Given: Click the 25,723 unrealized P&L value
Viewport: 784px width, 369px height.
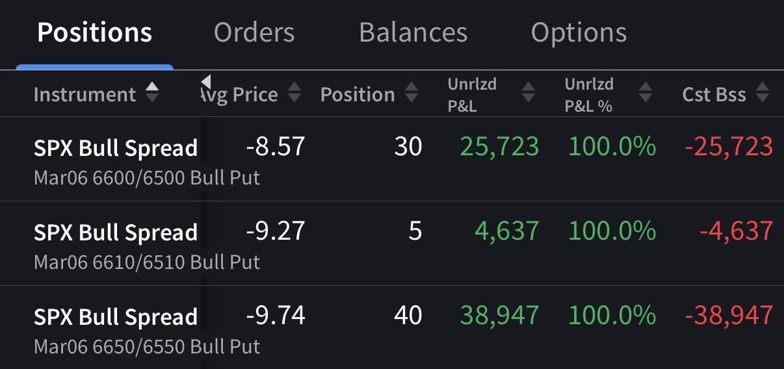Looking at the screenshot, I should pos(499,147).
